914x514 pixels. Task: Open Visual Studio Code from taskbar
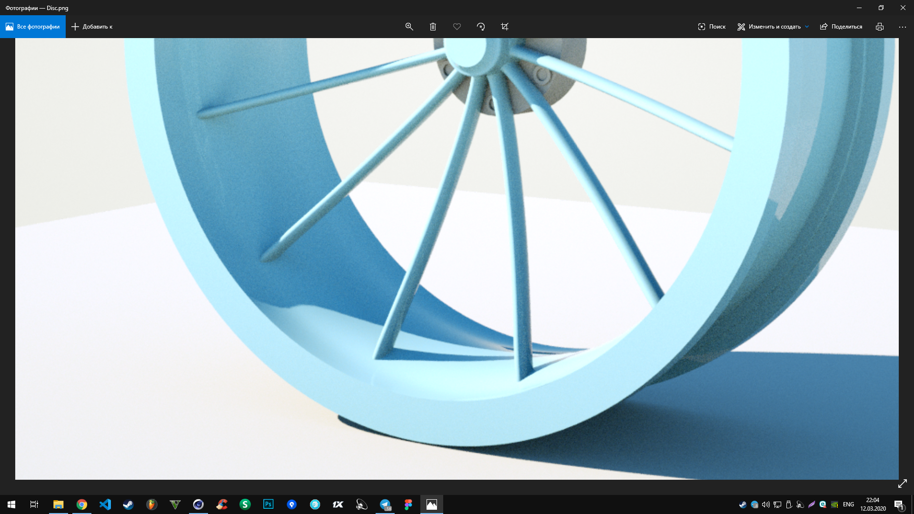[105, 504]
